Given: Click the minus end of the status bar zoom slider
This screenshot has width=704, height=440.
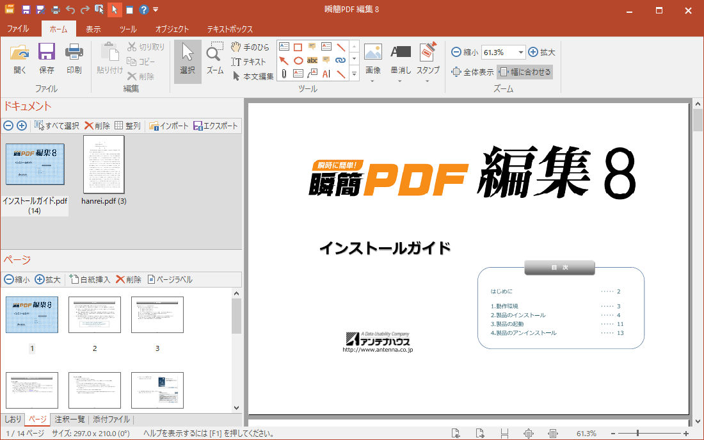Looking at the screenshot, I should coord(613,434).
